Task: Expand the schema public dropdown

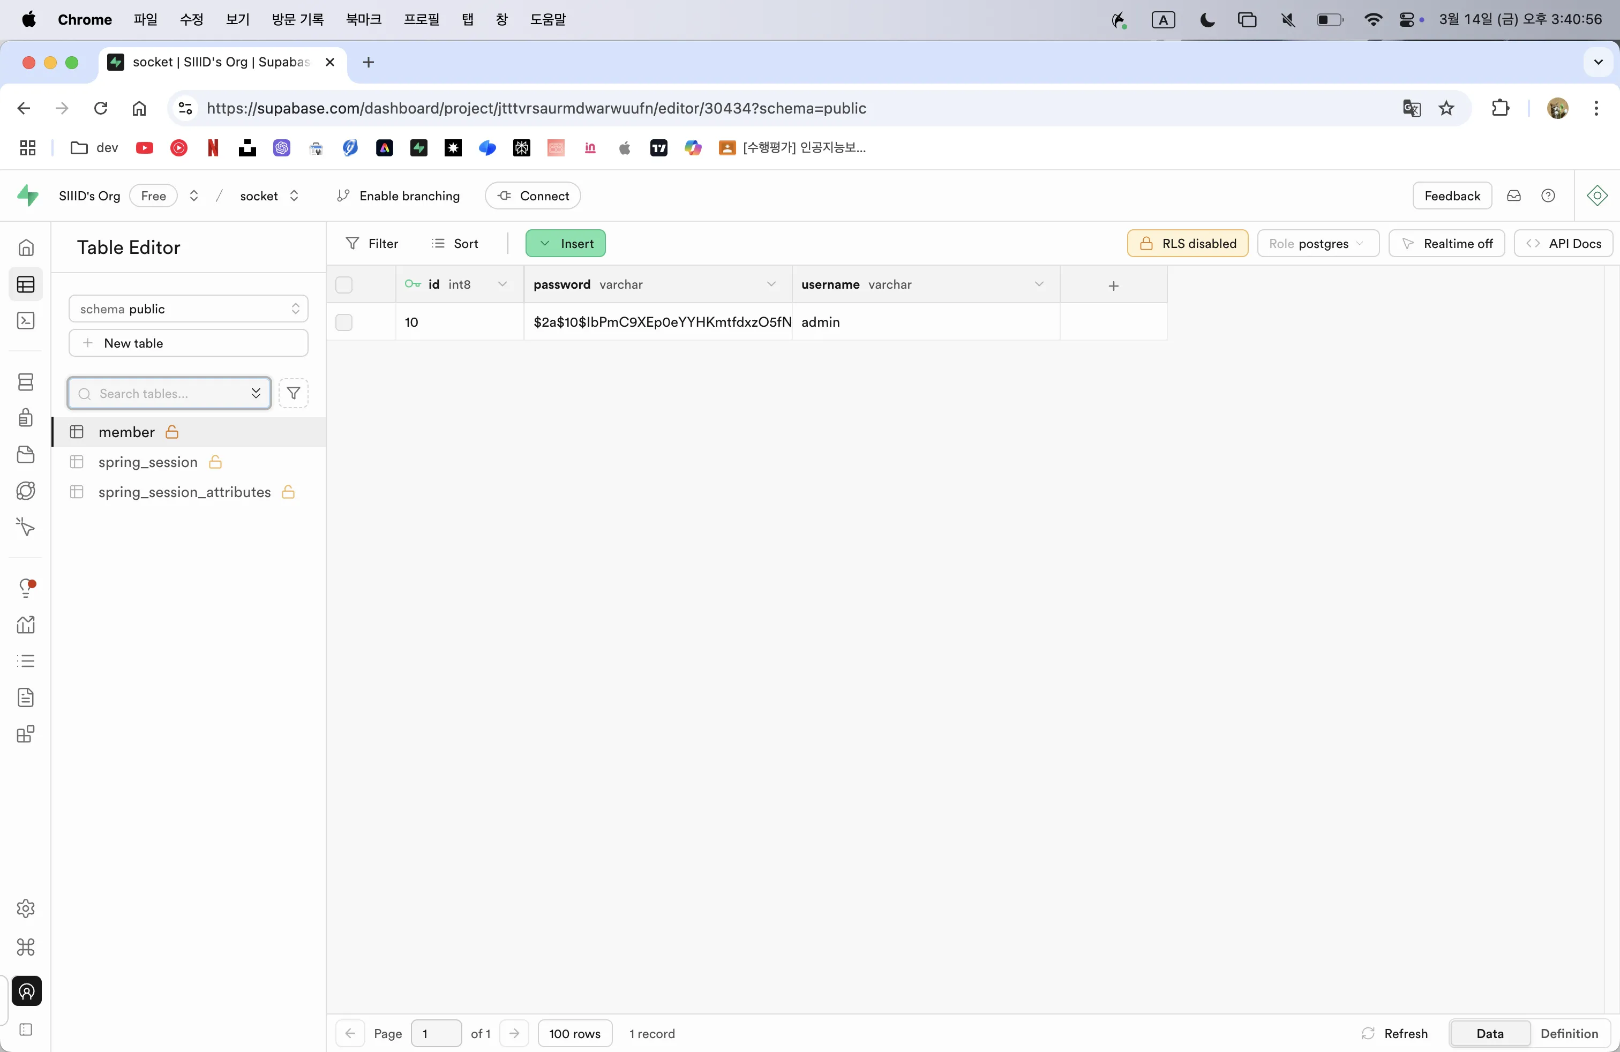Action: point(189,309)
